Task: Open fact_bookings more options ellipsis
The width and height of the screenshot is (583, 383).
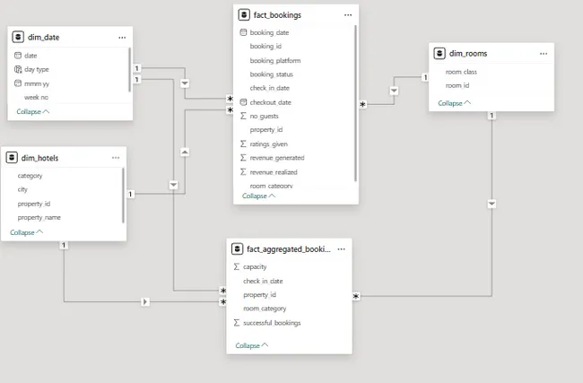Action: click(x=347, y=15)
